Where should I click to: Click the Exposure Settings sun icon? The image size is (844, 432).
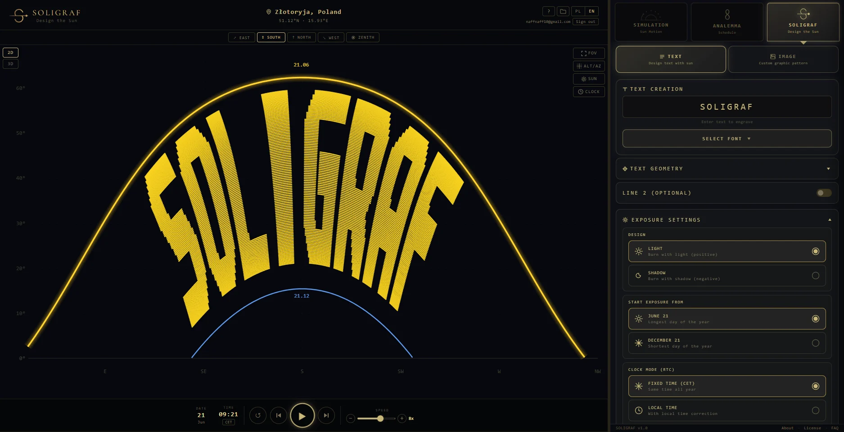[625, 220]
